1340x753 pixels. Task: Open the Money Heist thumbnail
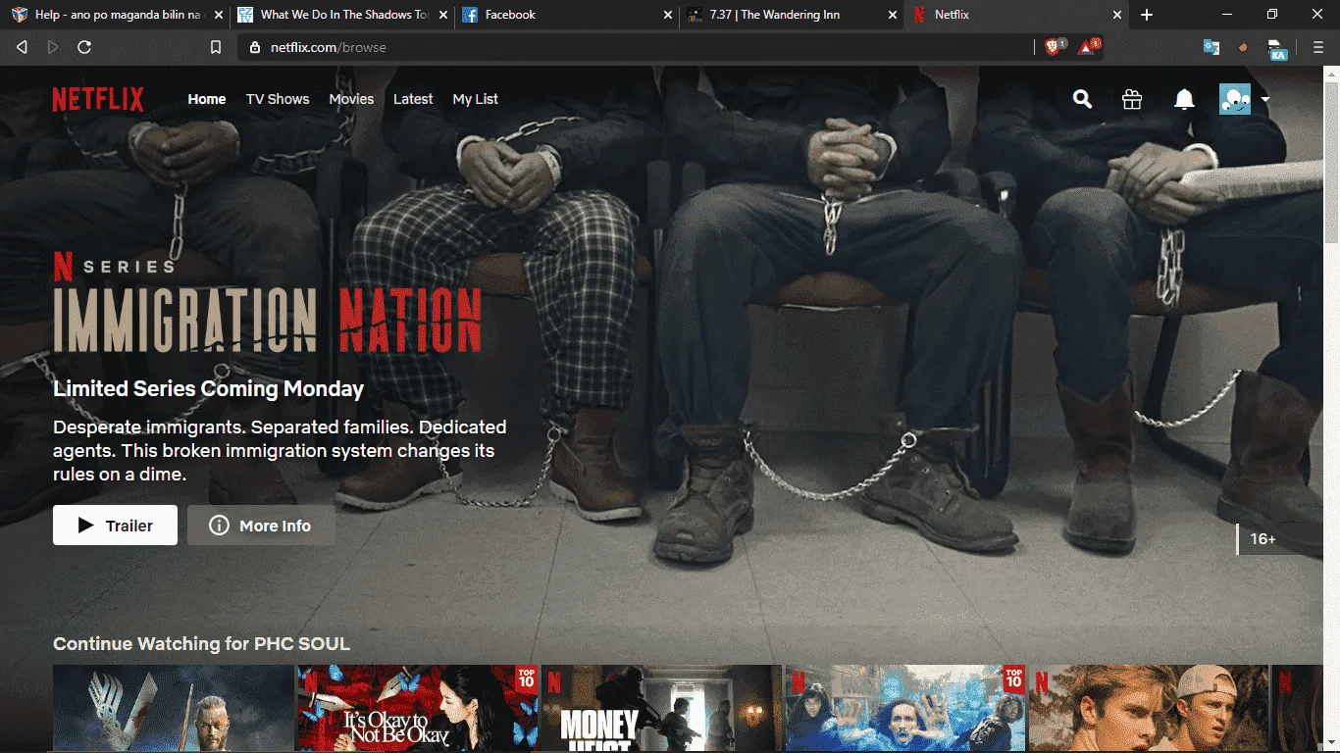[x=661, y=709]
